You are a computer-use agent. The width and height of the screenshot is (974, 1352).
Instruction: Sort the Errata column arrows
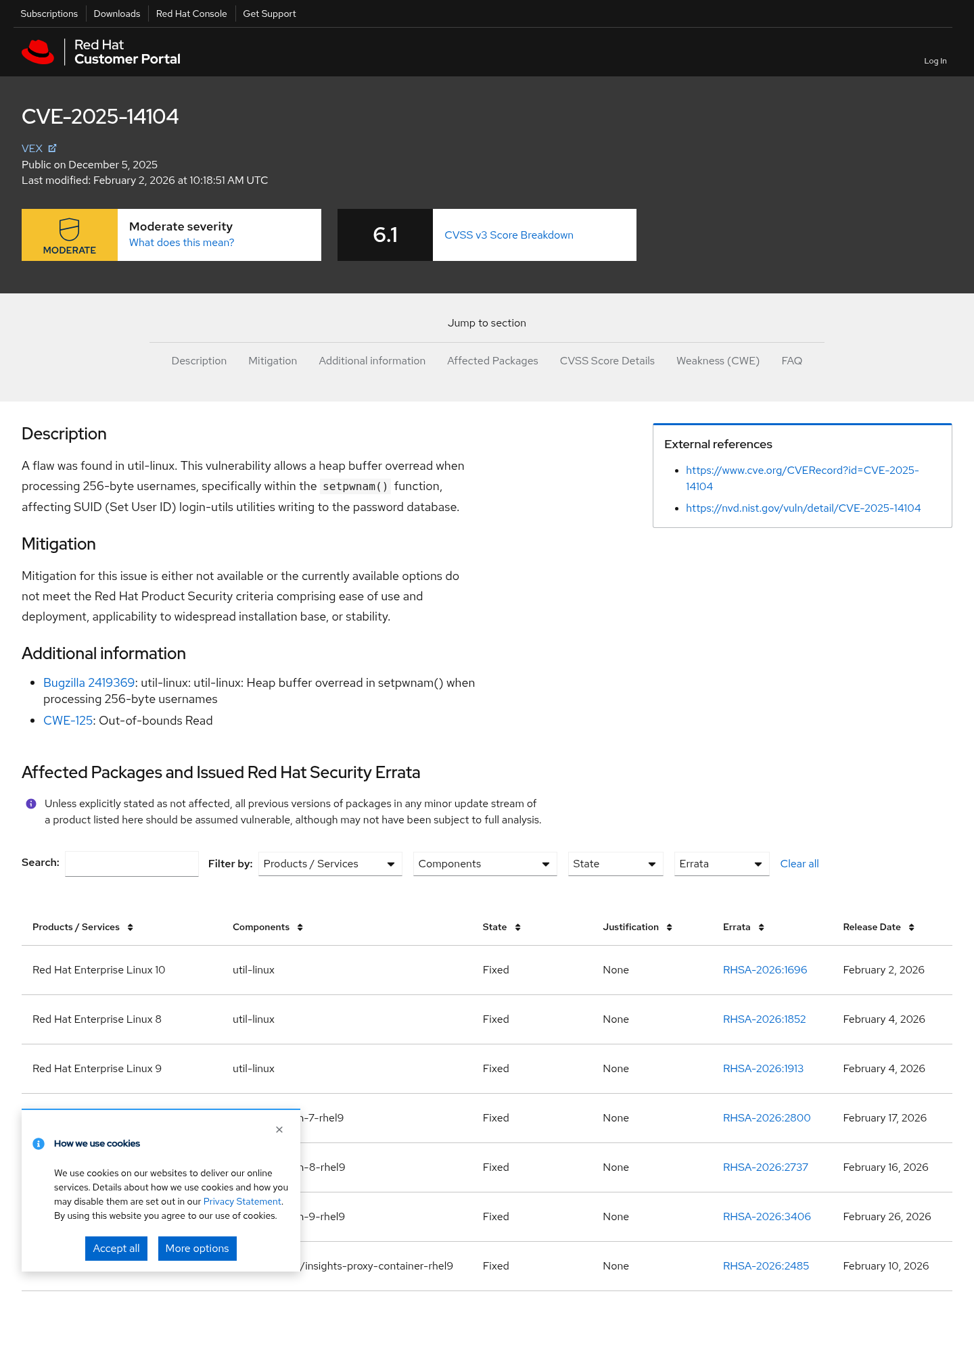pos(762,927)
